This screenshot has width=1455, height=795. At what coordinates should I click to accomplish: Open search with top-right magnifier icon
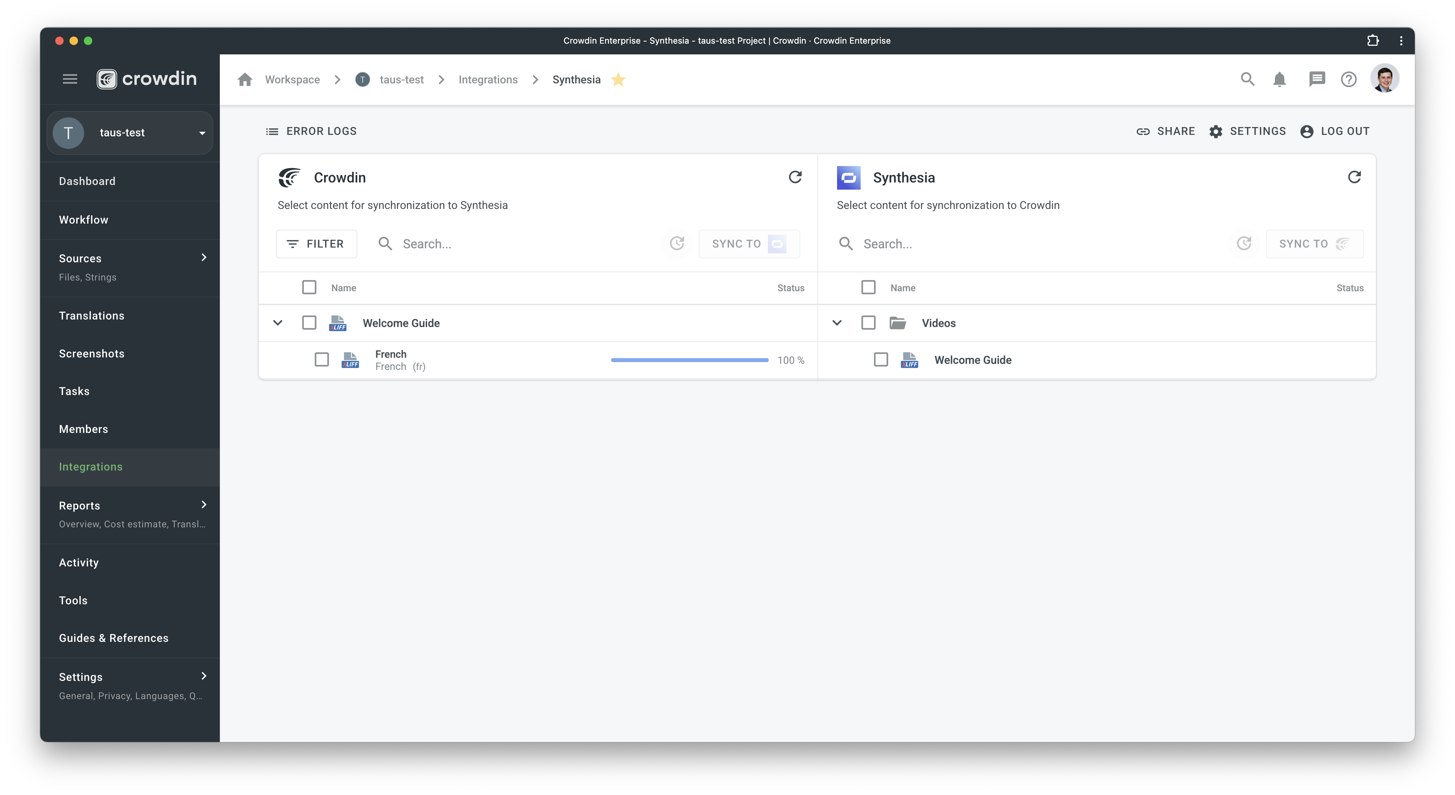tap(1248, 80)
